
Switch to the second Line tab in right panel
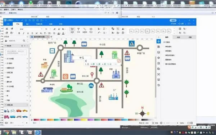178,37
